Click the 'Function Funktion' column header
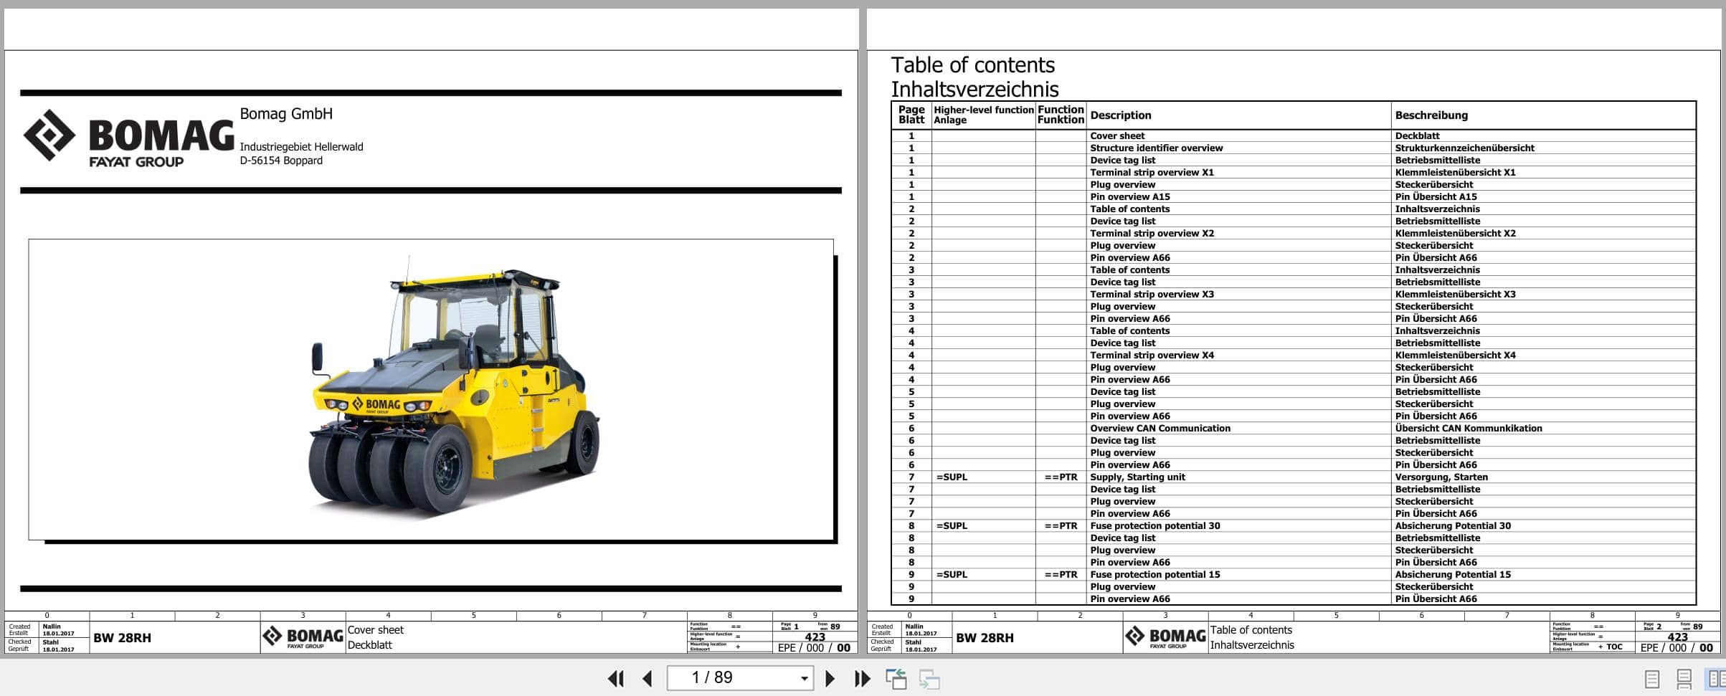Screen dimensions: 1726x696 coord(1061,115)
